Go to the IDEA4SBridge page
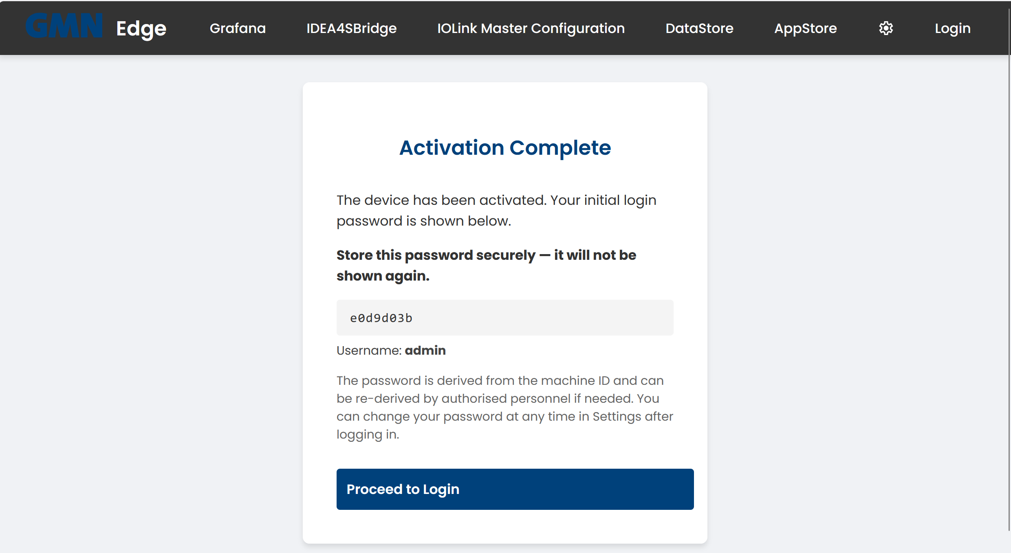Viewport: 1011px width, 553px height. (351, 28)
